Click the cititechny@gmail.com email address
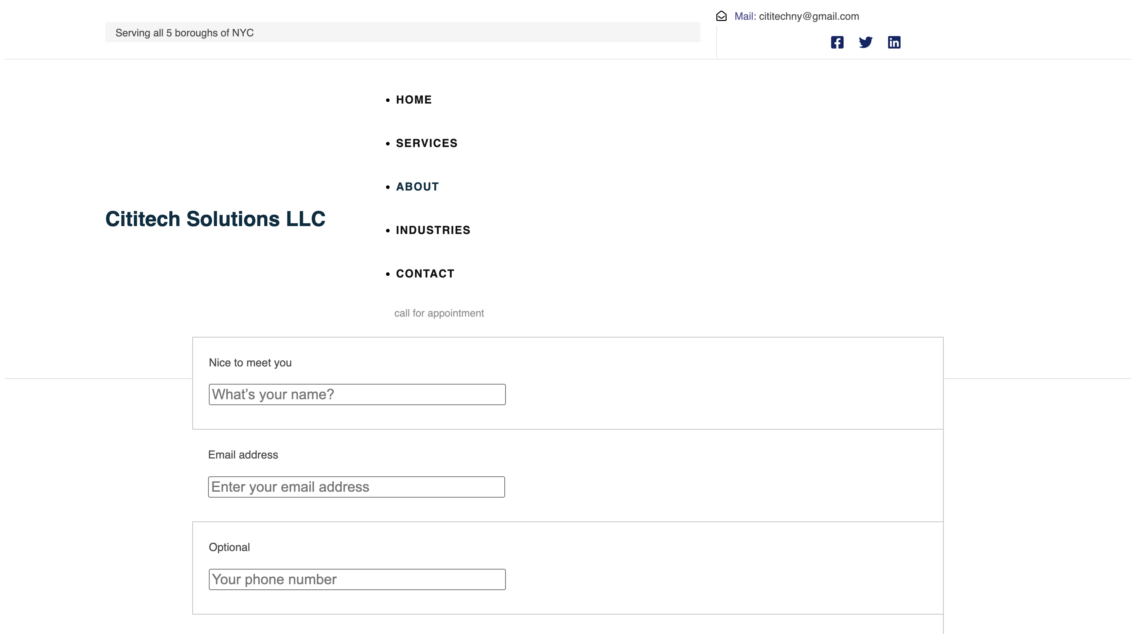Viewport: 1136px width, 634px height. (809, 16)
